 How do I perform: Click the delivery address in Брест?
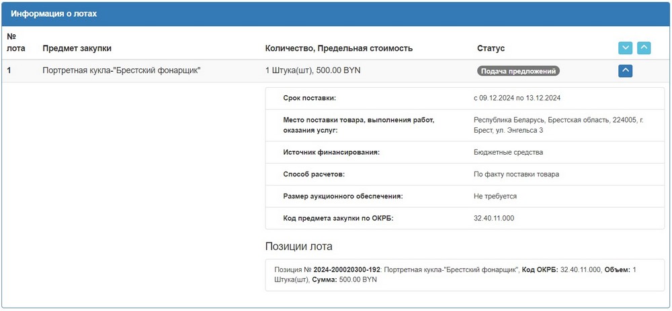click(558, 125)
